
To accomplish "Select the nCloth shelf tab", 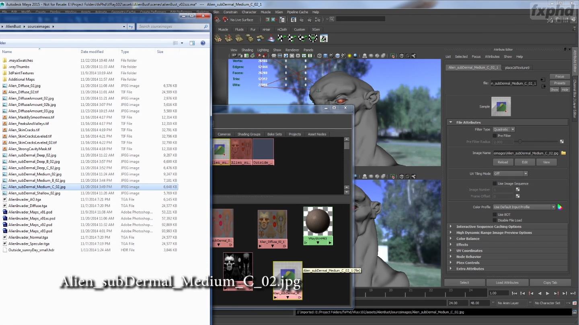I will (282, 29).
